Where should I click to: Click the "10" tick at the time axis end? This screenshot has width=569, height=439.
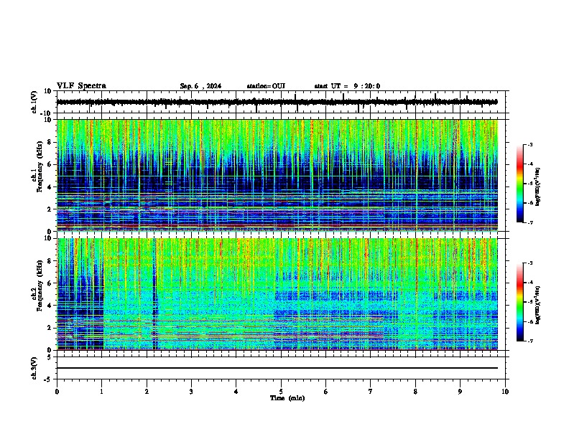coord(505,392)
